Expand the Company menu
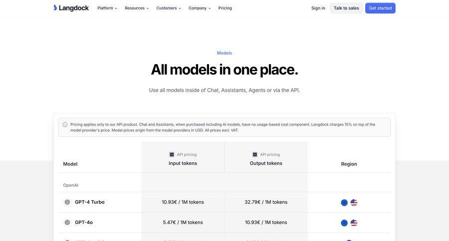 pos(200,8)
